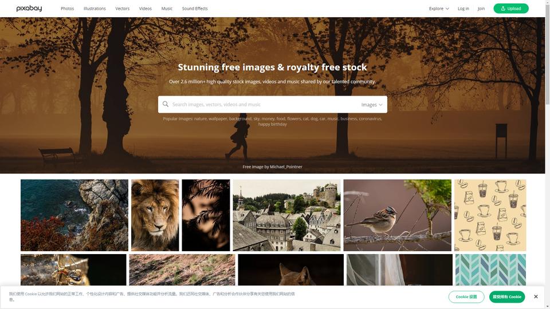This screenshot has width=550, height=309.
Task: Select Sound Effects in navigation
Action: tap(195, 9)
